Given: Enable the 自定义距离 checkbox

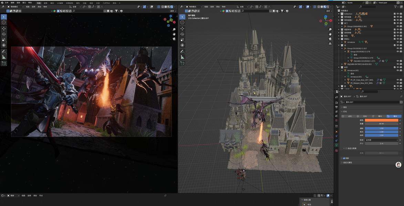Looking at the screenshot, I should click(x=346, y=148).
